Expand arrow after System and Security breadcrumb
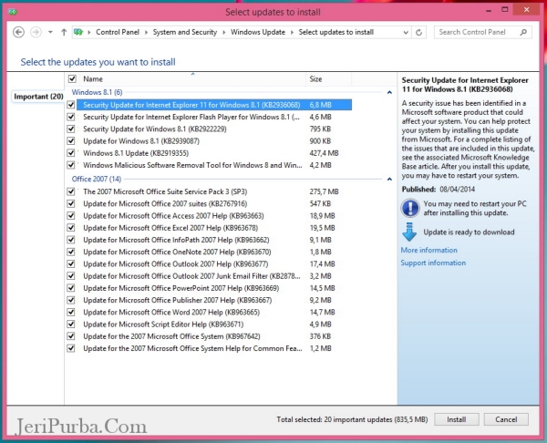The width and height of the screenshot is (547, 443). point(223,33)
